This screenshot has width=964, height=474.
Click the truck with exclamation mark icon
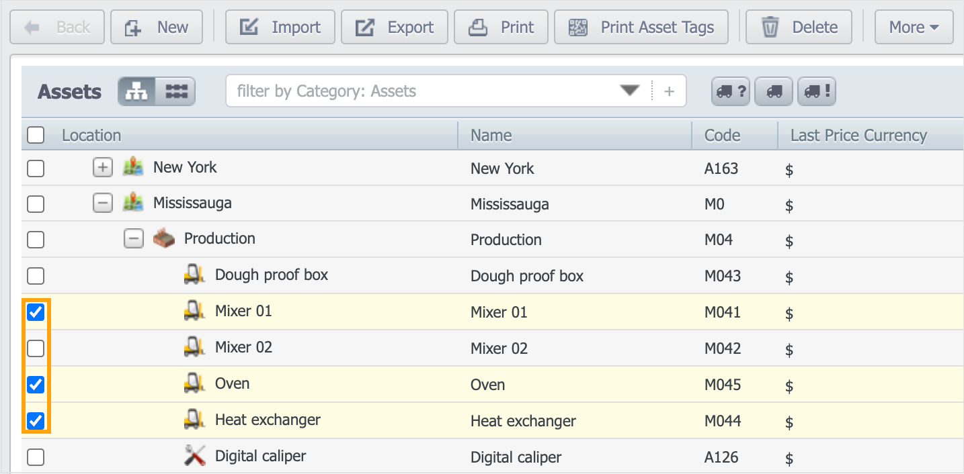point(817,92)
